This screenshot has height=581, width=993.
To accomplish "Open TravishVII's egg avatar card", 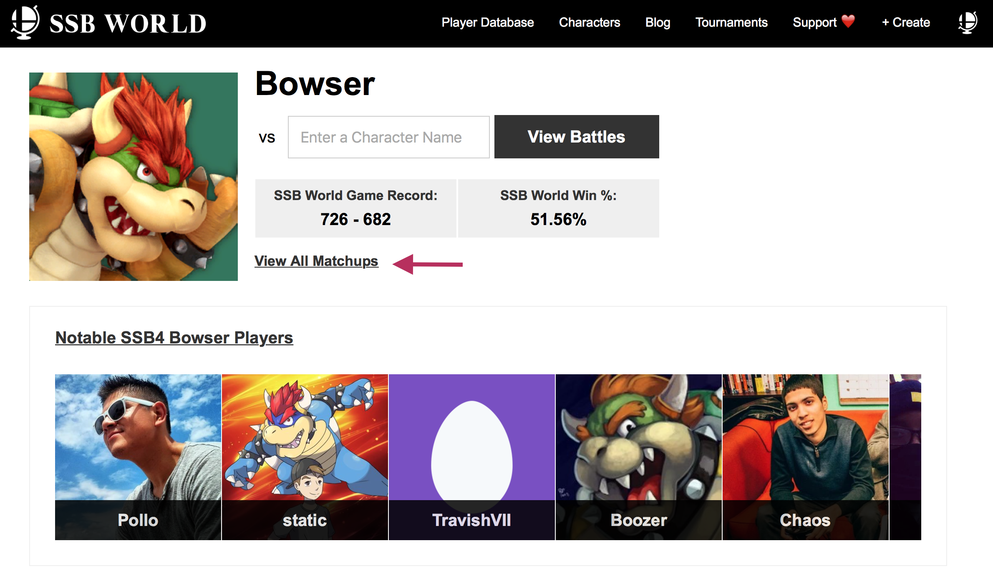I will coord(472,457).
